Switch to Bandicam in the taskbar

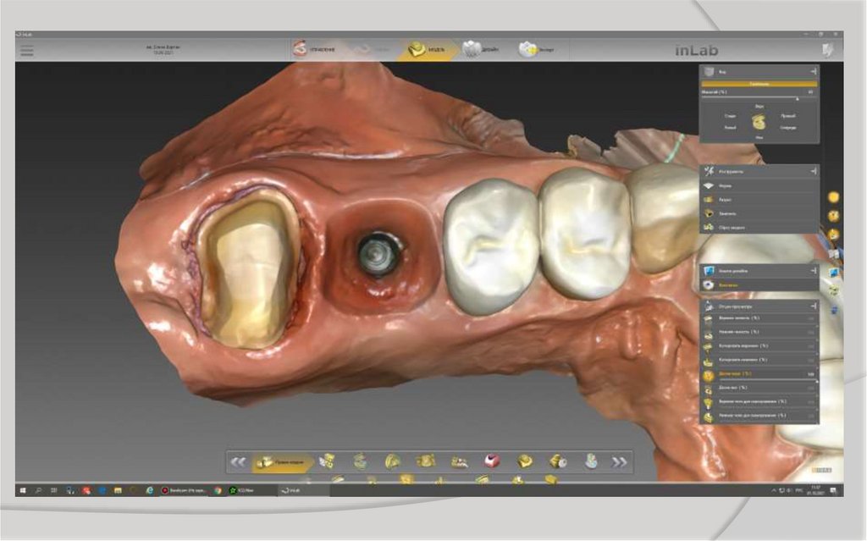[x=184, y=491]
